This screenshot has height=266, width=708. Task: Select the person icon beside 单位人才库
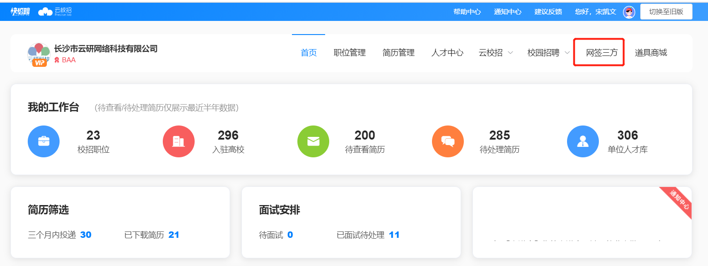[582, 141]
